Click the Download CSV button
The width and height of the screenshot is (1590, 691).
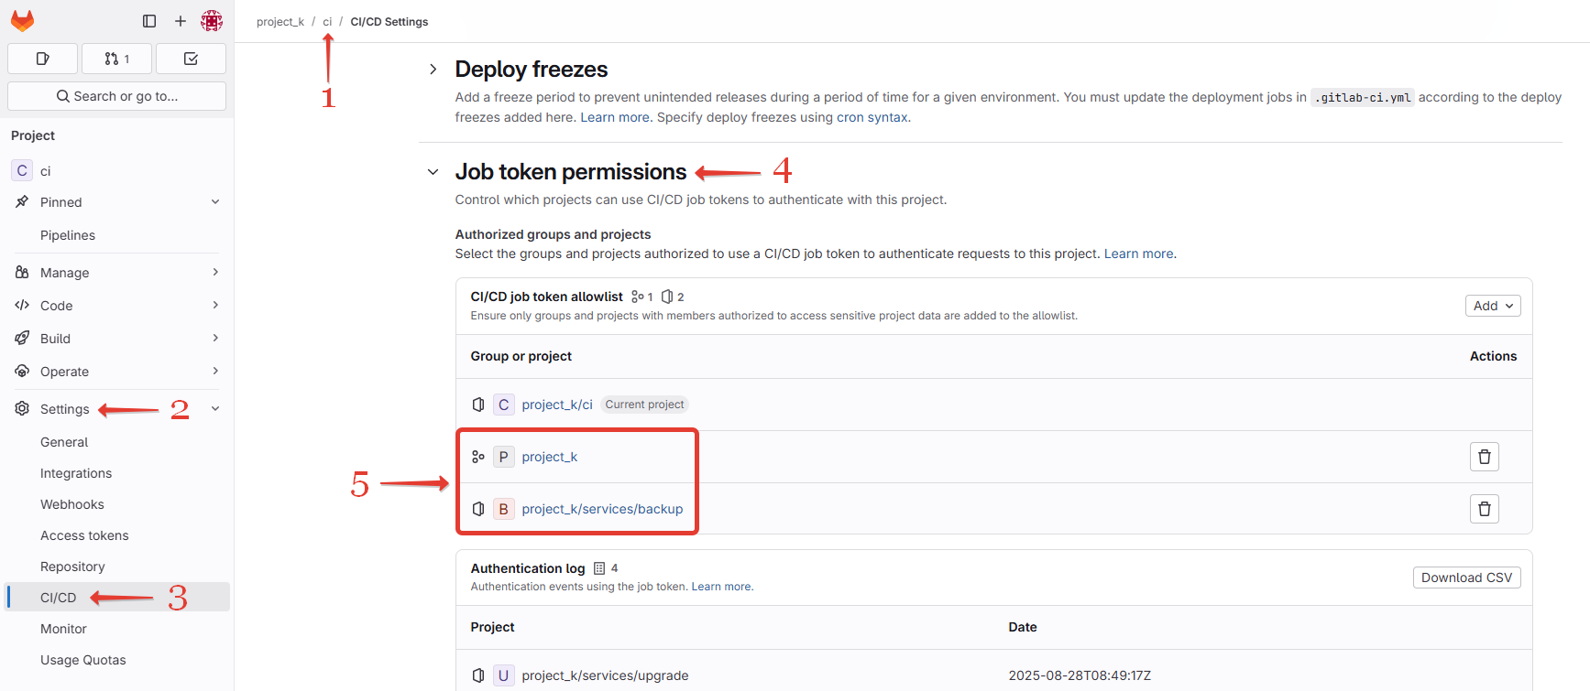pos(1465,578)
